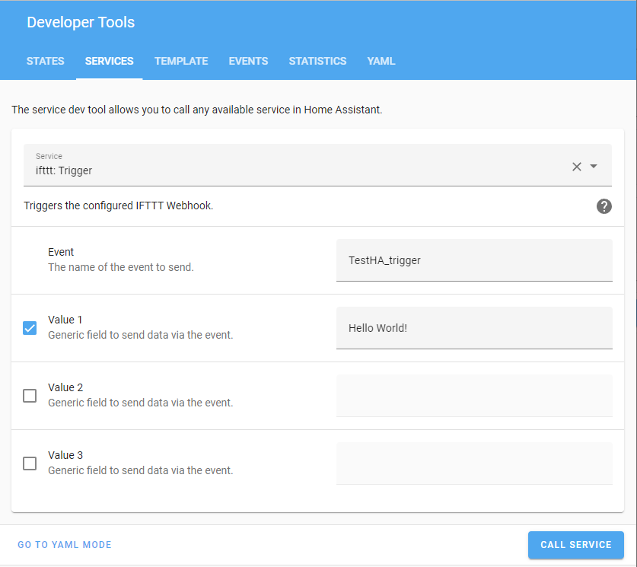Enable the Value 3 checkbox

tap(30, 463)
